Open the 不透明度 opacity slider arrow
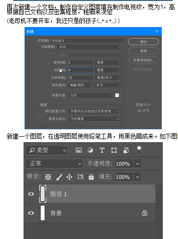 pos(138,164)
